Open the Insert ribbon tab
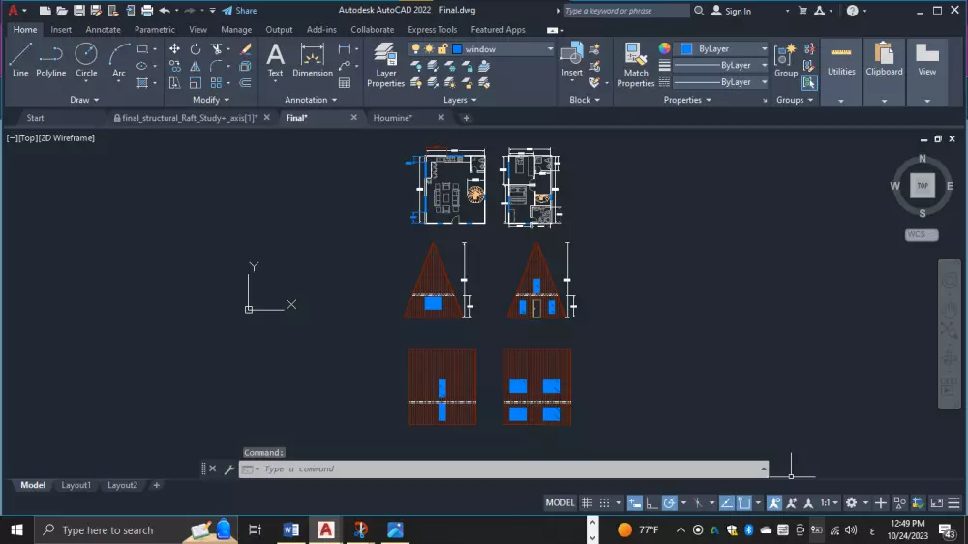The height and width of the screenshot is (544, 968). [x=60, y=30]
